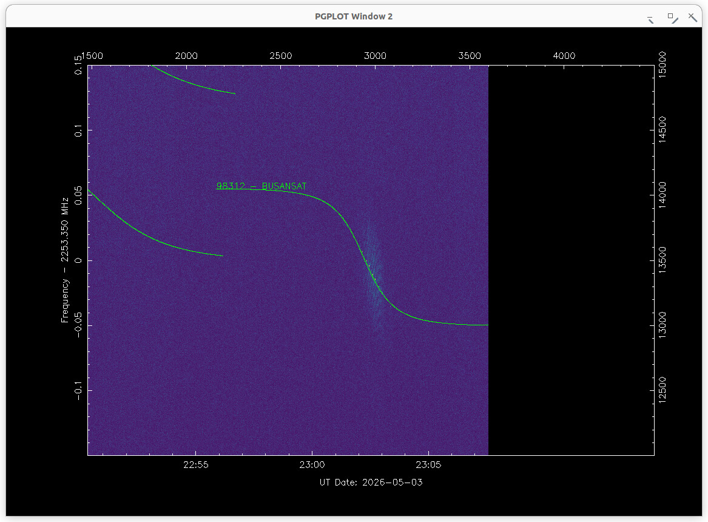Click the '98312 - BUSANSAT' satellite label
708x522 pixels.
click(x=261, y=186)
